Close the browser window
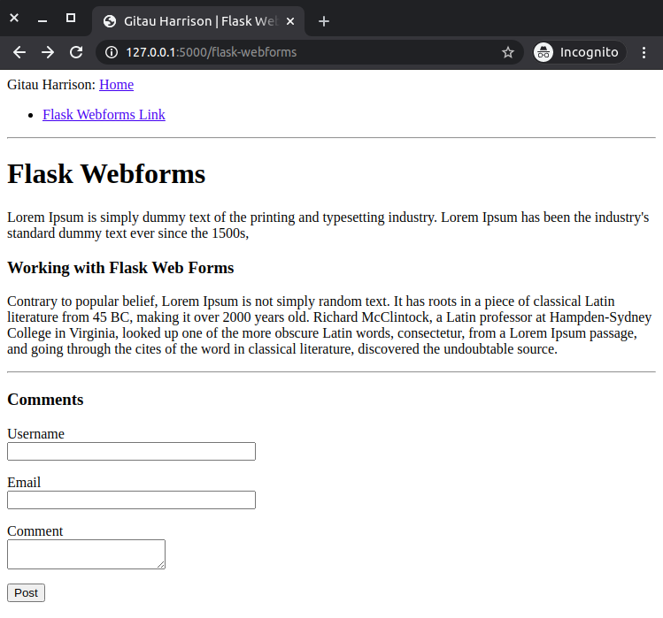This screenshot has height=618, width=663. (14, 19)
